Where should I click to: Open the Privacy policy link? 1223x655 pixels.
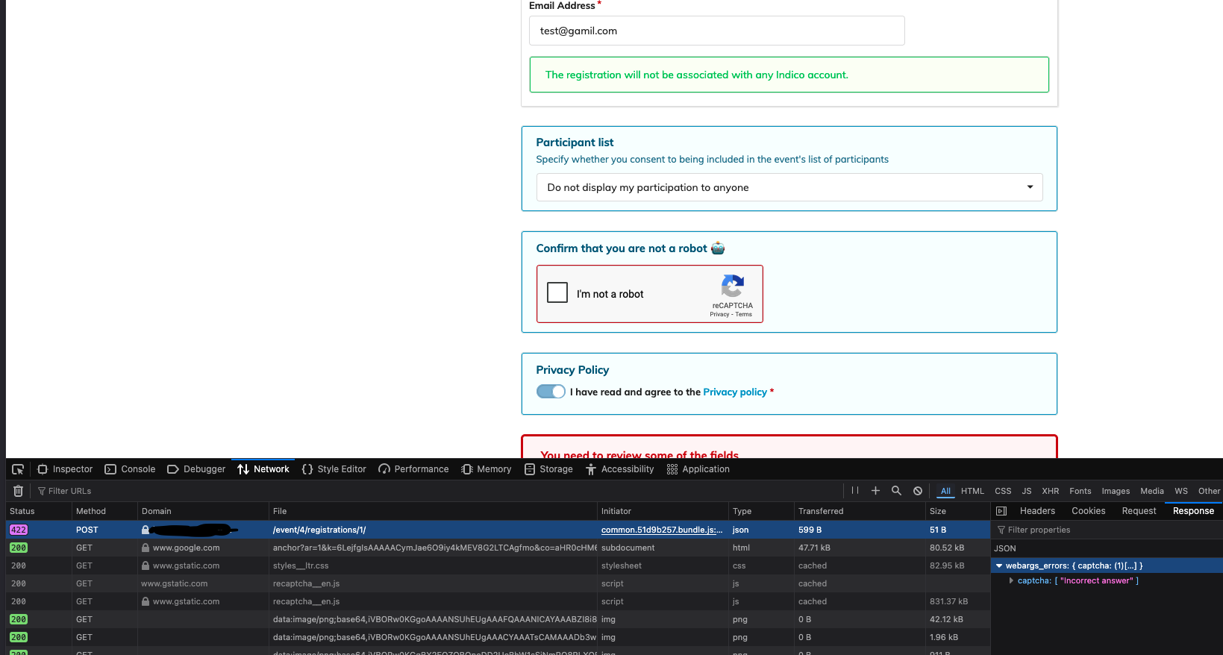point(734,392)
